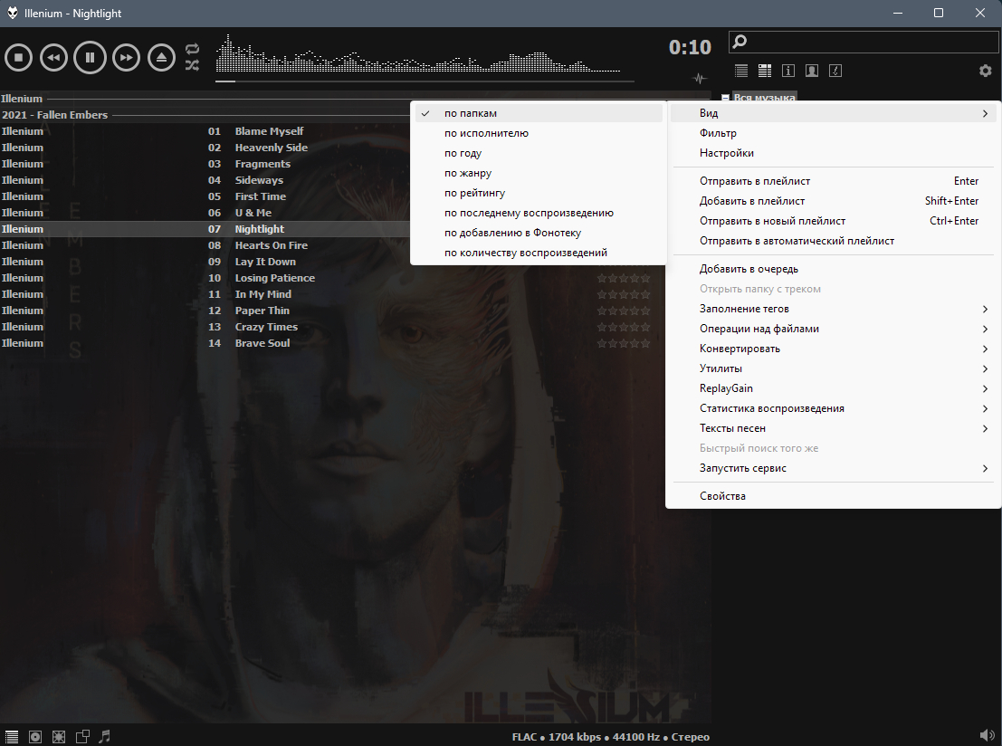The image size is (1002, 746).
Task: Select grouping 'по году'
Action: (x=538, y=153)
